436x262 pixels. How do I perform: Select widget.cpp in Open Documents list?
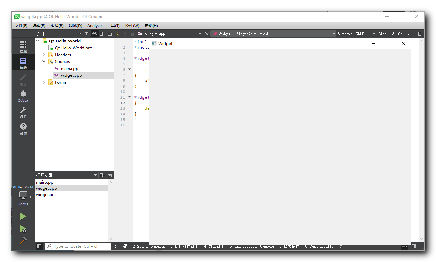coord(72,188)
